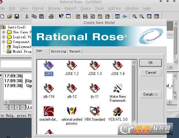Select the J2SE 1.2 framework icon
179x138 pixels.
tap(72, 65)
